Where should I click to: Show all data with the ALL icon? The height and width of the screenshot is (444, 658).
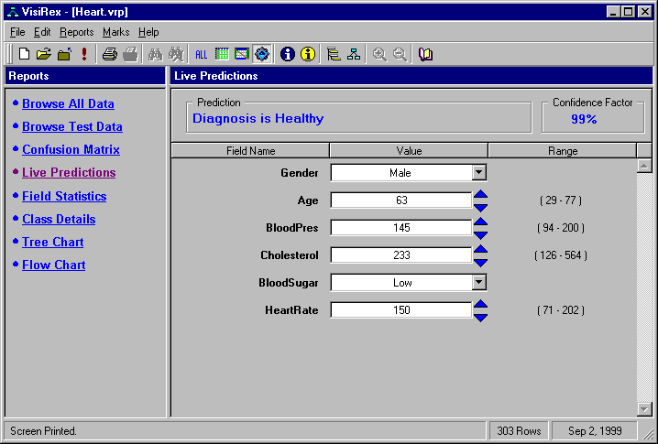(201, 54)
